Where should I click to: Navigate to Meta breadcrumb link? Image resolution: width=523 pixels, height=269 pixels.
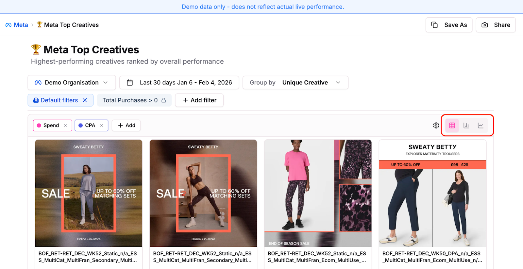pos(21,25)
